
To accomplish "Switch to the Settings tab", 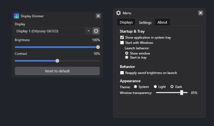I will click(145, 22).
